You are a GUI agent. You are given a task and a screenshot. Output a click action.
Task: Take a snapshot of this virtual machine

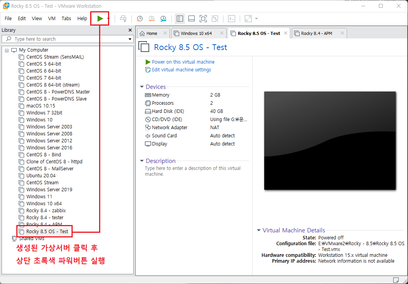pyautogui.click(x=140, y=19)
